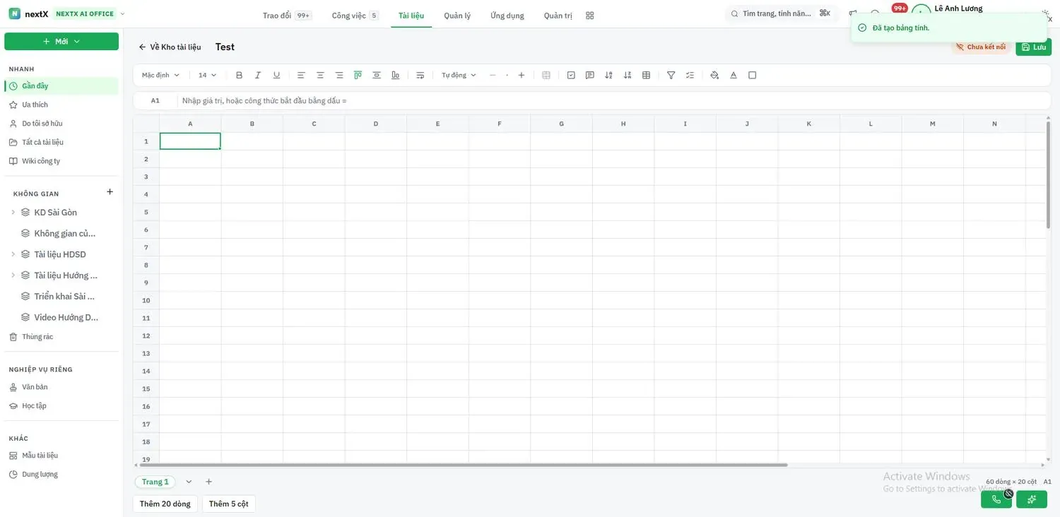This screenshot has height=517, width=1060.
Task: Switch to the Công việc tab
Action: [355, 16]
